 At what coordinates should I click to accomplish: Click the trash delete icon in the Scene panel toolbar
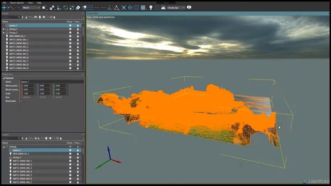pos(40,17)
